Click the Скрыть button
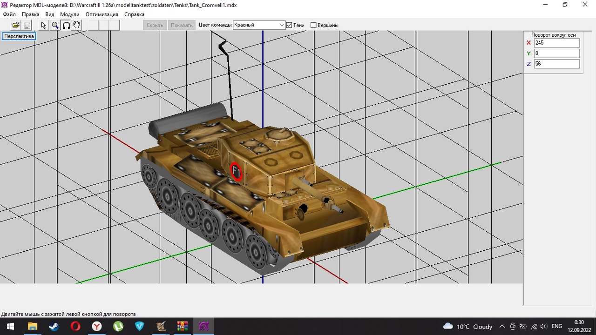This screenshot has height=335, width=596. (155, 25)
